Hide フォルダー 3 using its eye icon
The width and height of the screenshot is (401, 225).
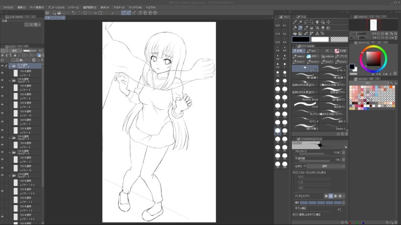(2, 66)
